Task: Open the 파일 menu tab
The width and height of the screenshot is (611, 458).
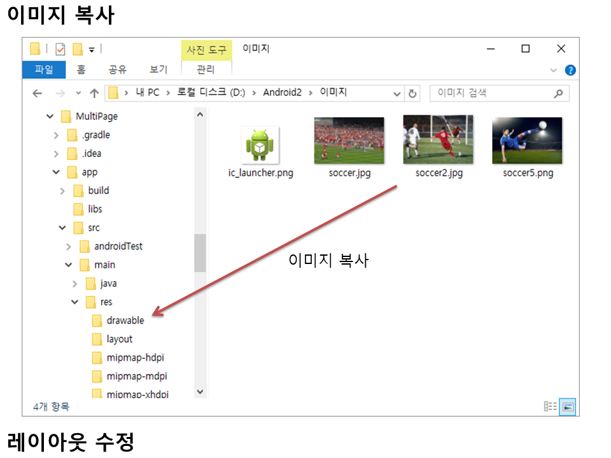Action: pos(44,69)
